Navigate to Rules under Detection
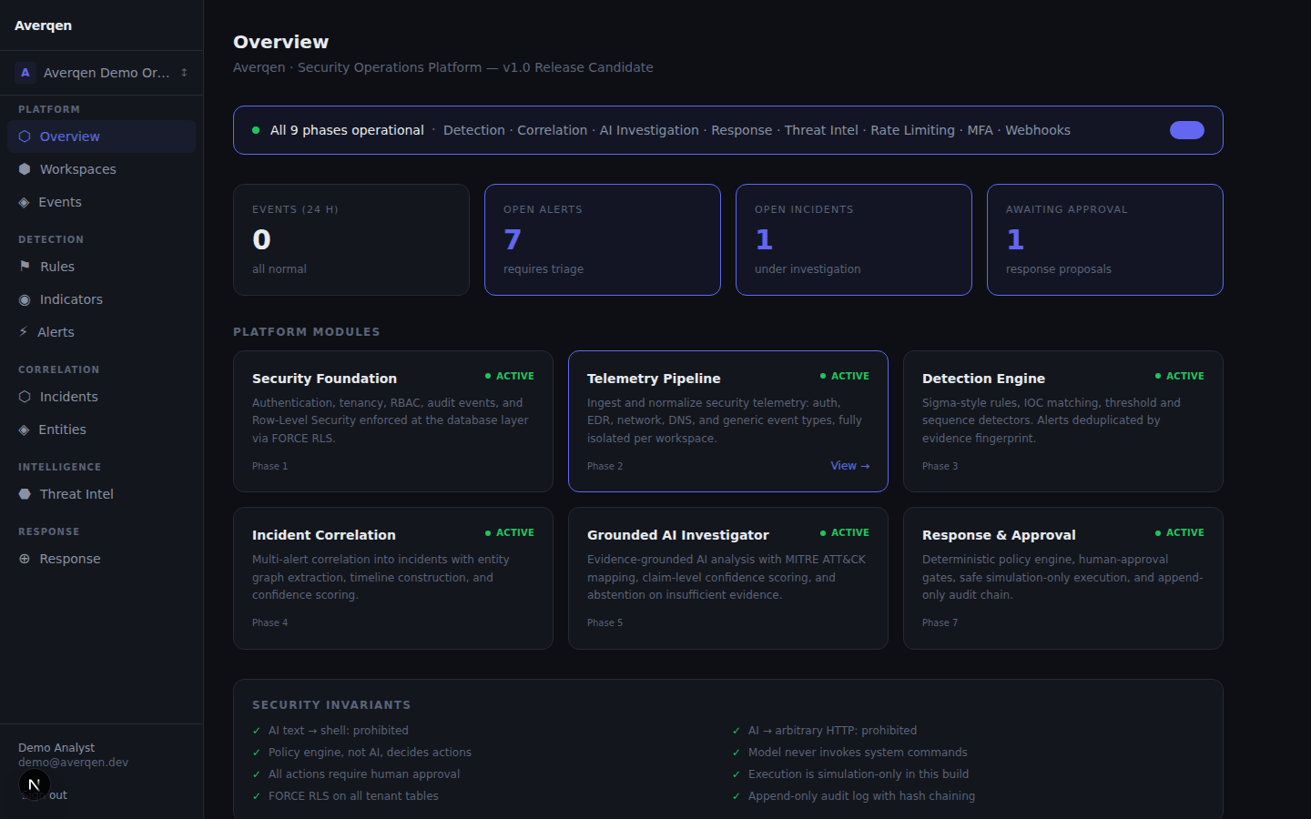 [101, 267]
